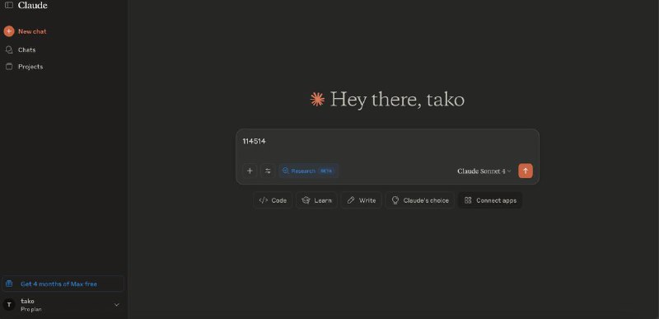Select the Code suggestion chip
This screenshot has height=319, width=659.
273,200
